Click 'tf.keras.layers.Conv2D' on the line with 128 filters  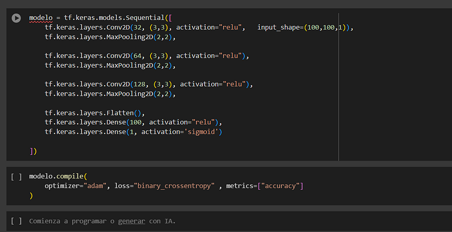tap(87, 84)
